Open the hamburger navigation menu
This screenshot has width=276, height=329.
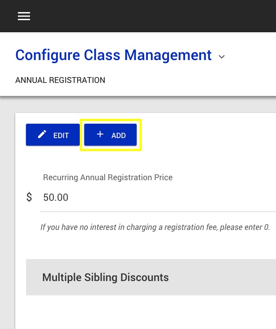pos(24,16)
